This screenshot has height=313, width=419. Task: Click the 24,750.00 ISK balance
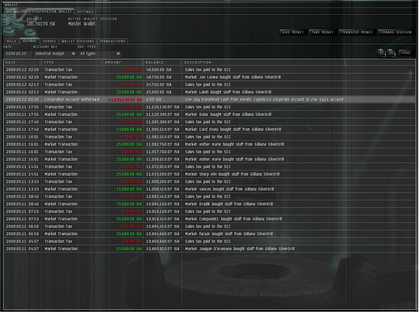click(x=159, y=85)
